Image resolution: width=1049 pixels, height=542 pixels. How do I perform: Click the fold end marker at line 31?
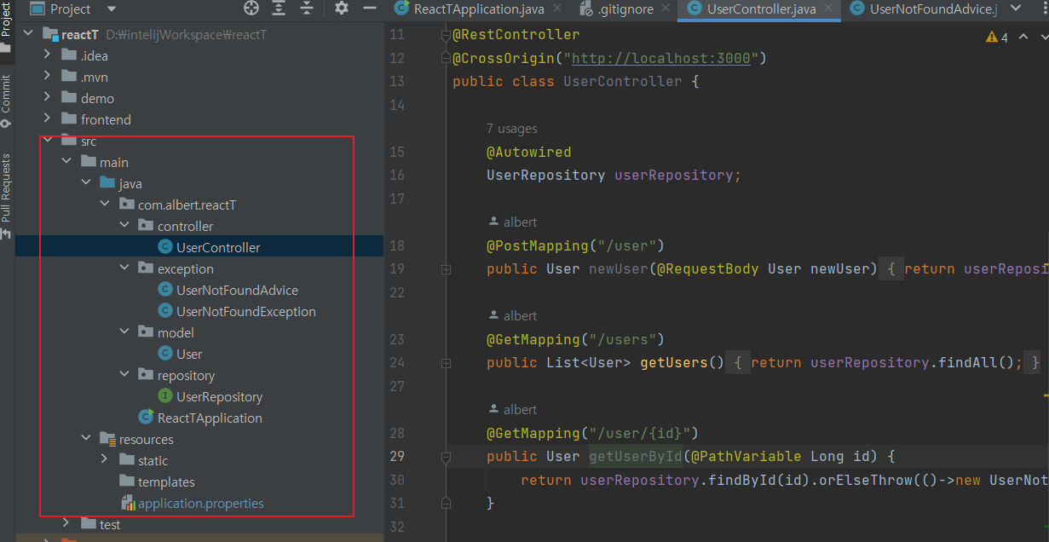445,504
